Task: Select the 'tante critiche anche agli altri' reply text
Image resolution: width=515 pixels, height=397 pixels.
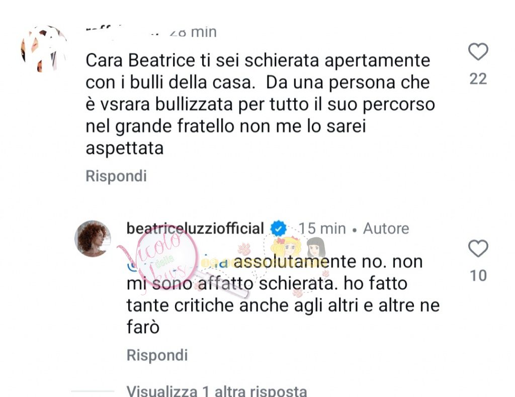Action: pyautogui.click(x=242, y=305)
